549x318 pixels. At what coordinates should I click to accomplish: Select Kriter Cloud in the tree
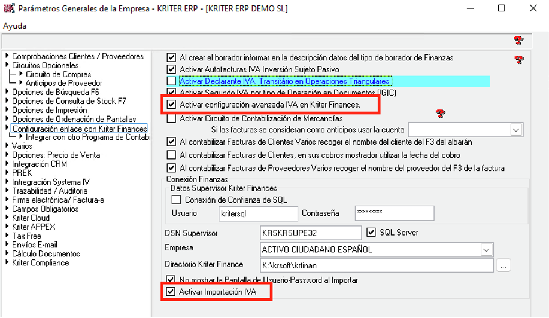[31, 218]
